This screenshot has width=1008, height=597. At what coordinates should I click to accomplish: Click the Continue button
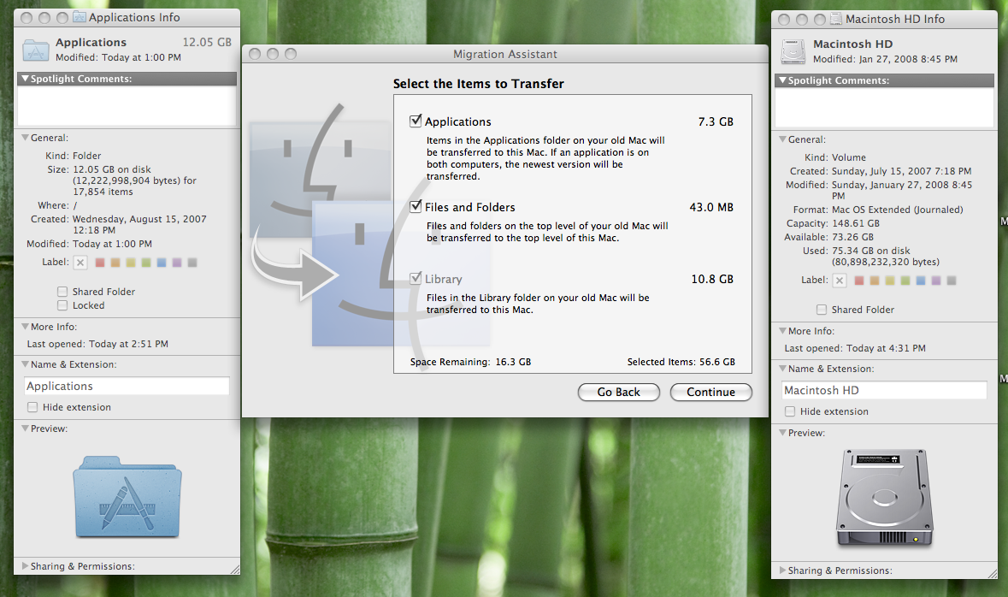(710, 392)
